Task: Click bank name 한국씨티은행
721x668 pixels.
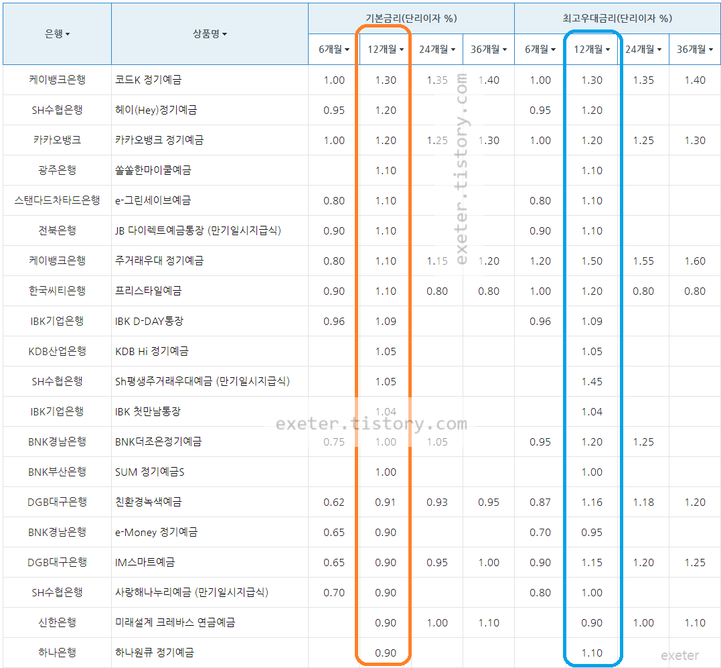Action: pyautogui.click(x=57, y=291)
